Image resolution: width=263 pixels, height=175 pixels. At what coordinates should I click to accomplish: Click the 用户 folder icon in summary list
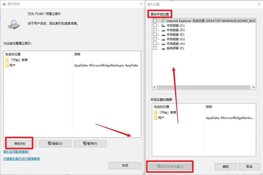tap(155, 118)
